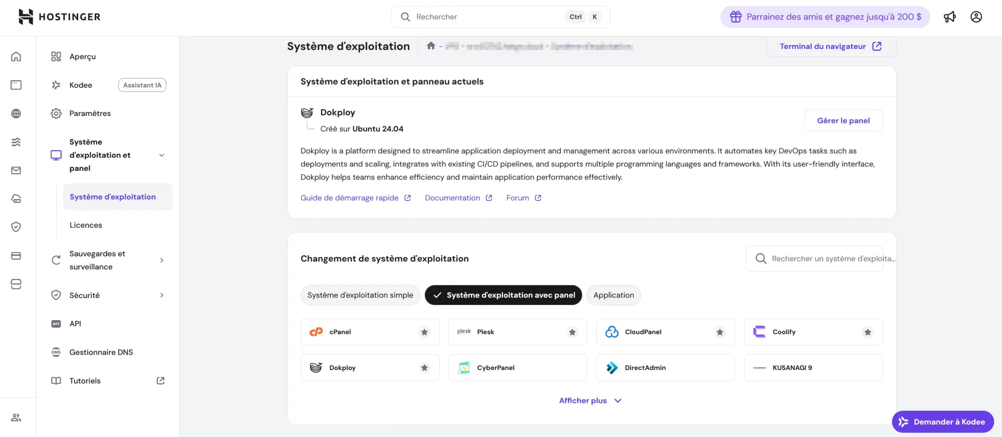Open the domains globe icon in left rail
This screenshot has width=1002, height=437.
tap(16, 113)
